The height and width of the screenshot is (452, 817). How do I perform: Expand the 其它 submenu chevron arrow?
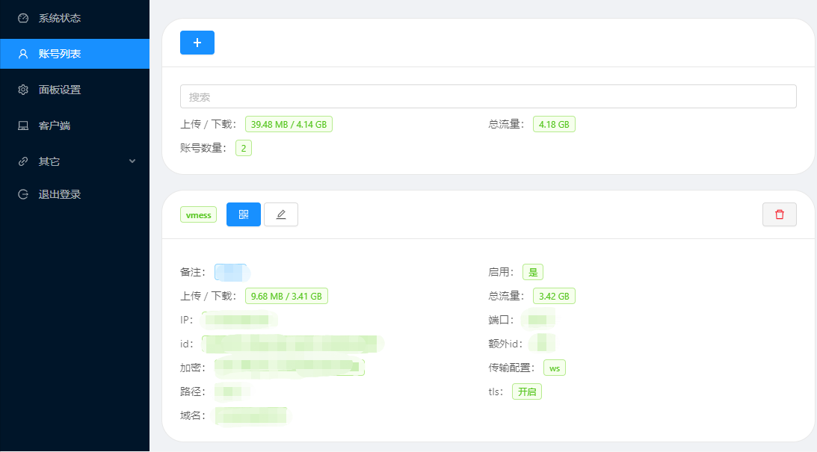tap(132, 161)
